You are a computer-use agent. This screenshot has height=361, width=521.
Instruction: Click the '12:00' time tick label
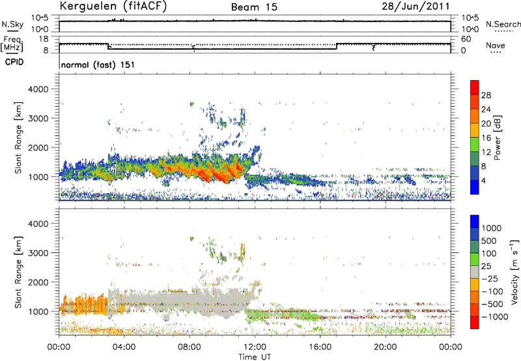tap(255, 347)
